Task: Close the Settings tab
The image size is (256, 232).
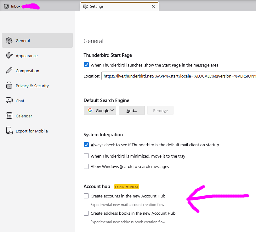Action: [153, 6]
